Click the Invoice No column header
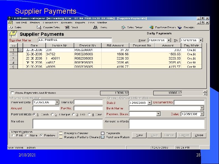Screen dimensions: 219x164 [60, 46]
